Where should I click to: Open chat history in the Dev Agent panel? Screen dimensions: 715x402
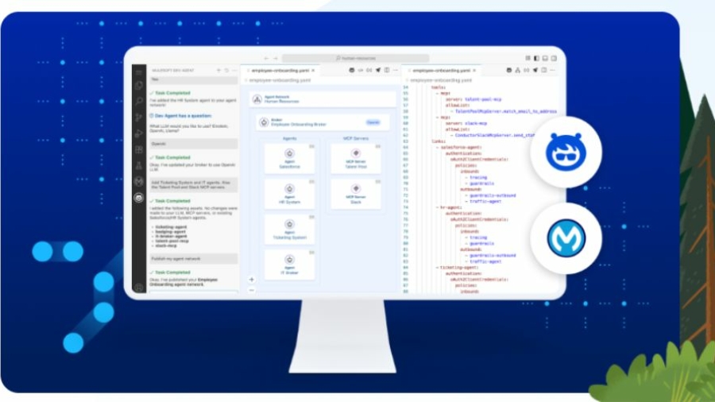[226, 71]
